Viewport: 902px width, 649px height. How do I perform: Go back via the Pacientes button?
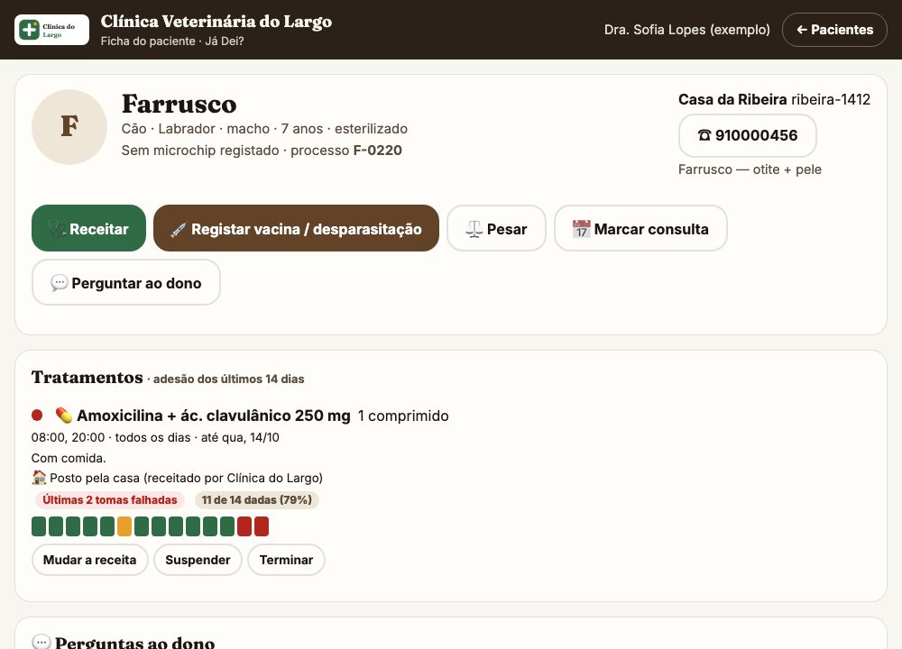click(x=834, y=30)
